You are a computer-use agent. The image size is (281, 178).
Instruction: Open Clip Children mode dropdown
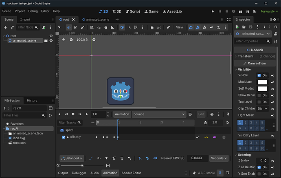point(262,109)
